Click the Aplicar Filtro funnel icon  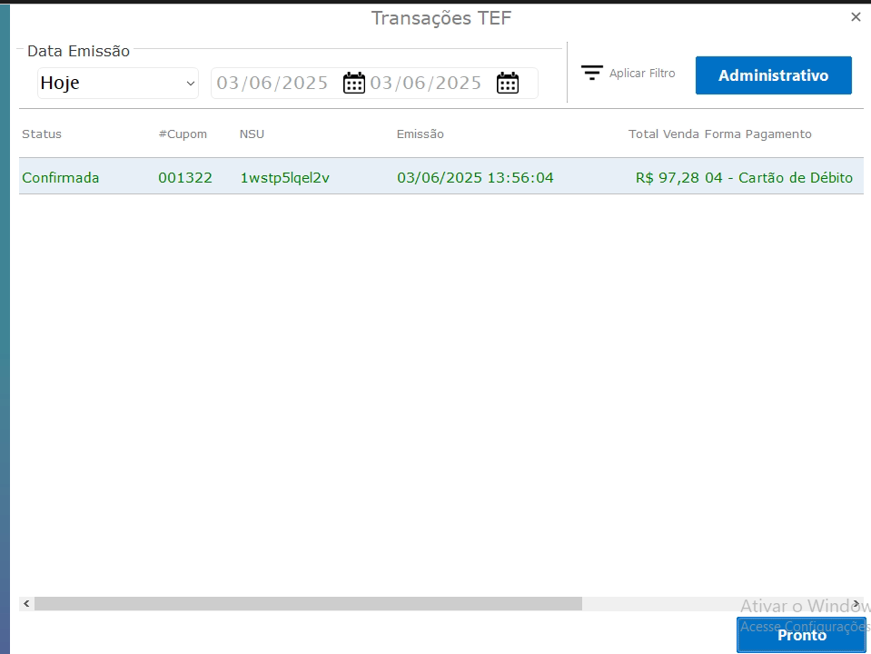point(592,74)
